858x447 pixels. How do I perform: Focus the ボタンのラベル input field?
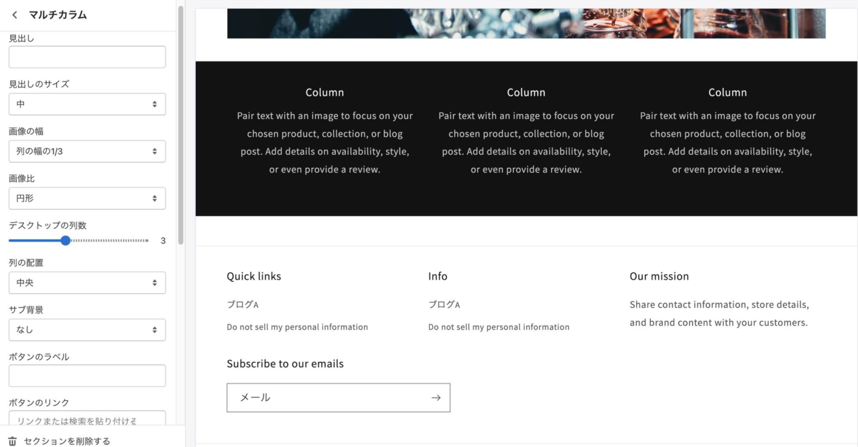[x=87, y=375]
